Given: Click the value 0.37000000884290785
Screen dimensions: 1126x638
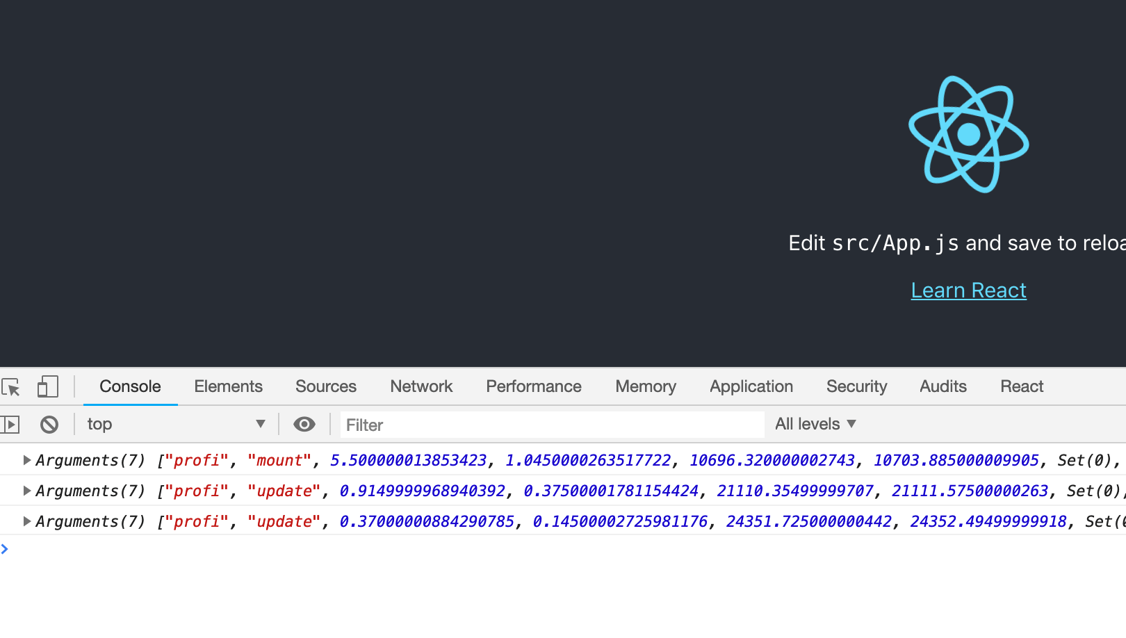Looking at the screenshot, I should (427, 521).
